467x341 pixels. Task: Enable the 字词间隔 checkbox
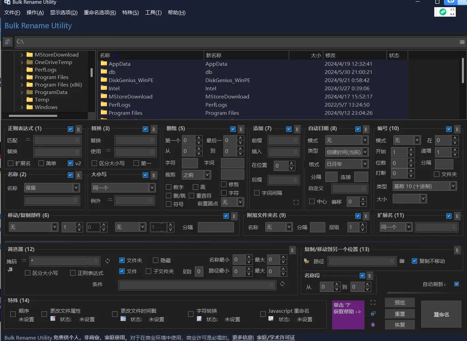257,193
